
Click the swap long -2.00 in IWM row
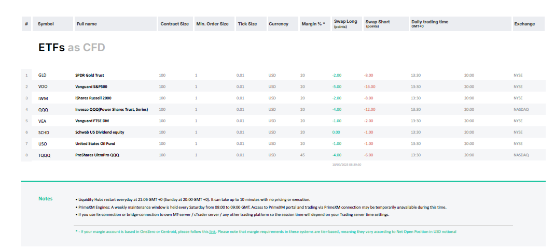[x=337, y=98]
